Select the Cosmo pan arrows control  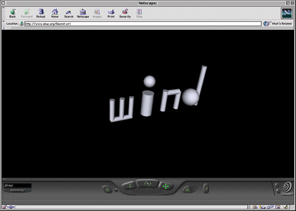[x=166, y=186]
